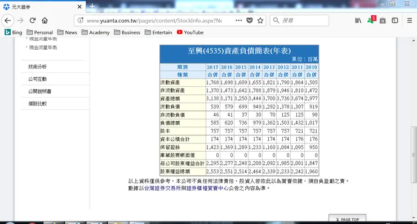Open the Academy bookmarks folder
The width and height of the screenshot is (417, 224).
coord(96,32)
